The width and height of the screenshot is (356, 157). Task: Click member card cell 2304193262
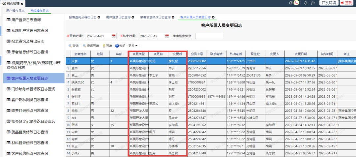click(x=197, y=125)
